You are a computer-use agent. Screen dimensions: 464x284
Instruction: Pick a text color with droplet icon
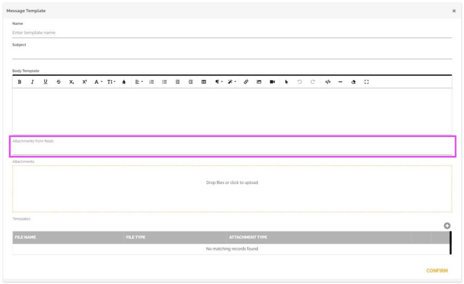pyautogui.click(x=124, y=82)
